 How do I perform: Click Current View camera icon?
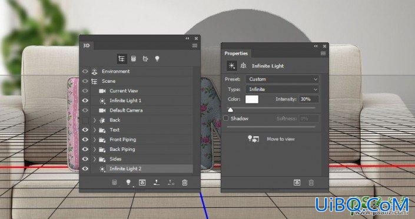click(x=102, y=91)
